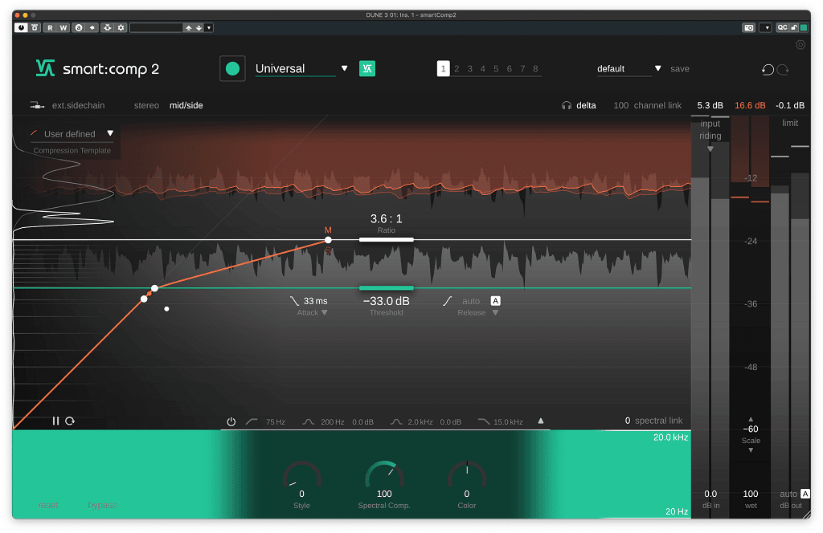Toggle auto release A button
The height and width of the screenshot is (533, 823).
495,301
